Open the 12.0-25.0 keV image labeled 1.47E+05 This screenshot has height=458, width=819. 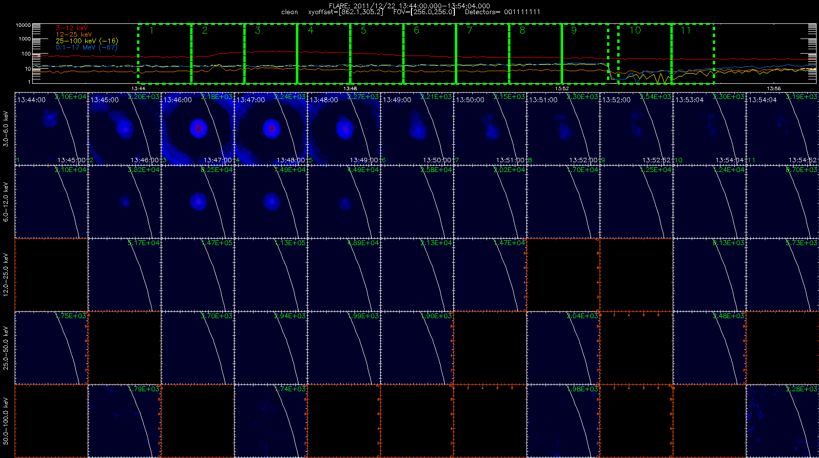[x=197, y=275]
